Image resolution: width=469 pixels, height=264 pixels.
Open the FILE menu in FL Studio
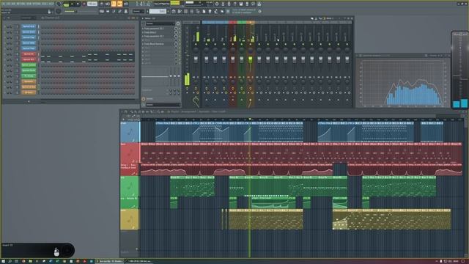point(4,4)
